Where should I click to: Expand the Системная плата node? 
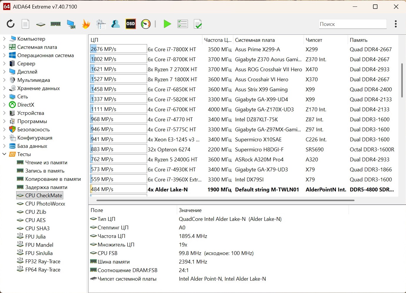4,47
